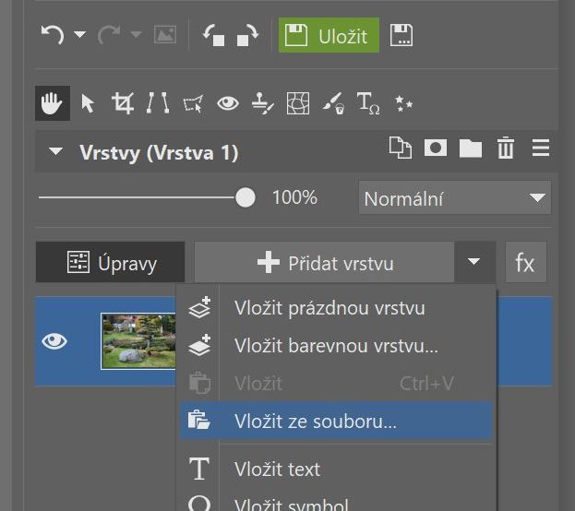Click the revert to original image icon
This screenshot has height=511, width=575.
coord(165,35)
